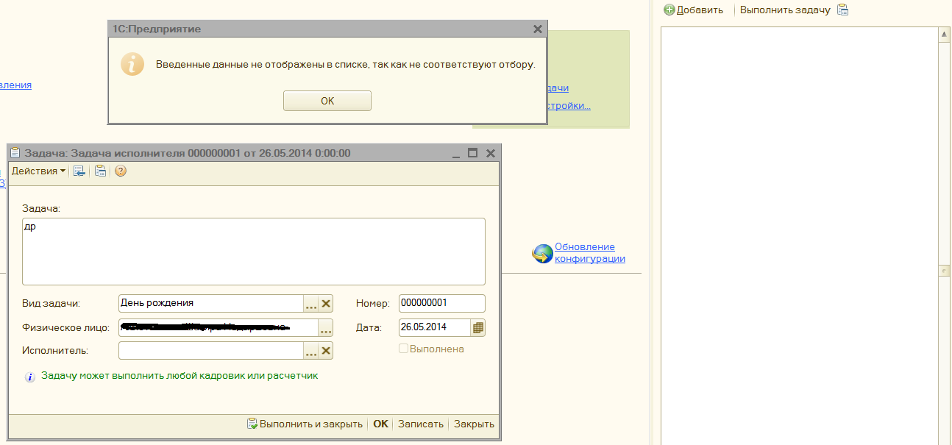
Task: Click the scroll up arrow in right list
Action: click(945, 34)
